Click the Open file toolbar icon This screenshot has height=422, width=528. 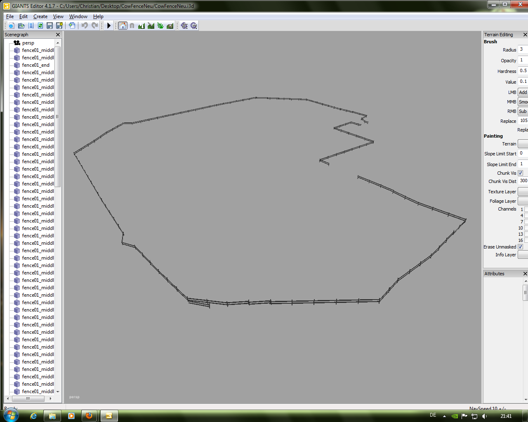(21, 26)
